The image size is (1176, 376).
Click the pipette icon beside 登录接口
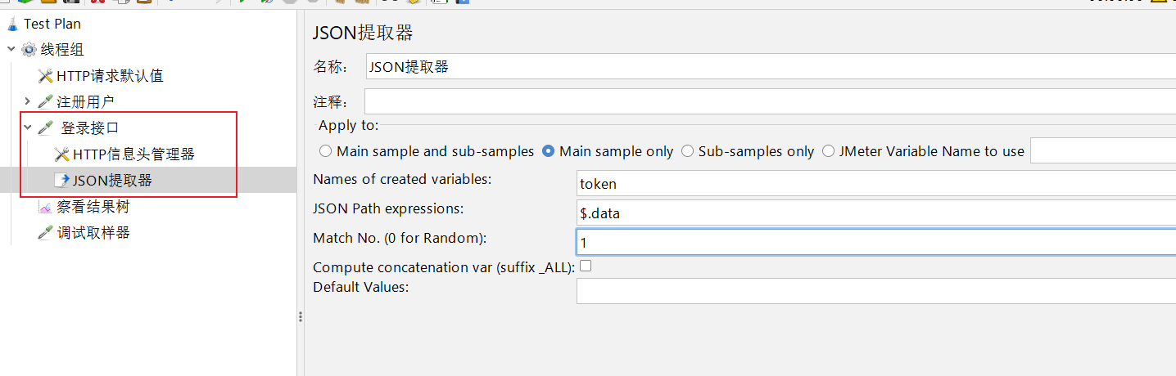tap(45, 128)
